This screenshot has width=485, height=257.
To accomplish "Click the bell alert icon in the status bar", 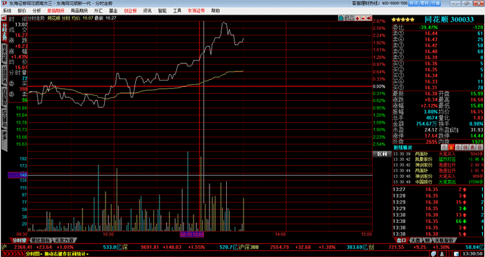I will pos(442,254).
